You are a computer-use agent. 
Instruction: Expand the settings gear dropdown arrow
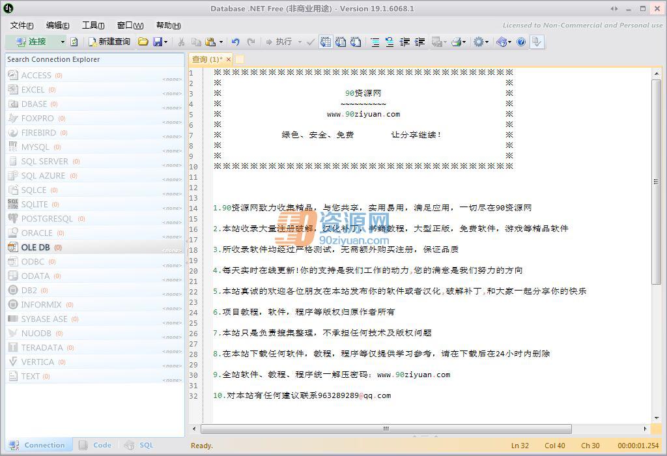point(487,42)
